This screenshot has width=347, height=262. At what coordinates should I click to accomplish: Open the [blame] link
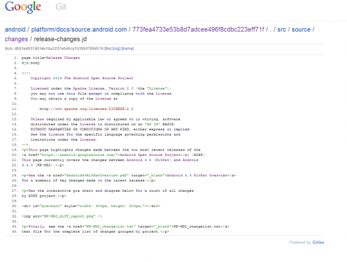tap(127, 48)
